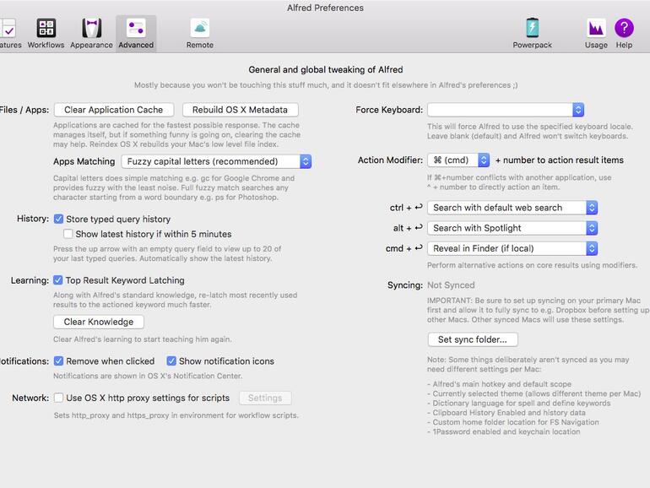
Task: Click the Clear Knowledge button
Action: click(x=99, y=322)
